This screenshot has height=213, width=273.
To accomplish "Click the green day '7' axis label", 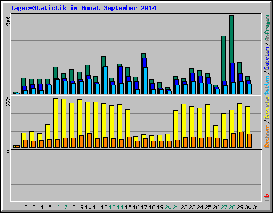I will (x=66, y=207).
